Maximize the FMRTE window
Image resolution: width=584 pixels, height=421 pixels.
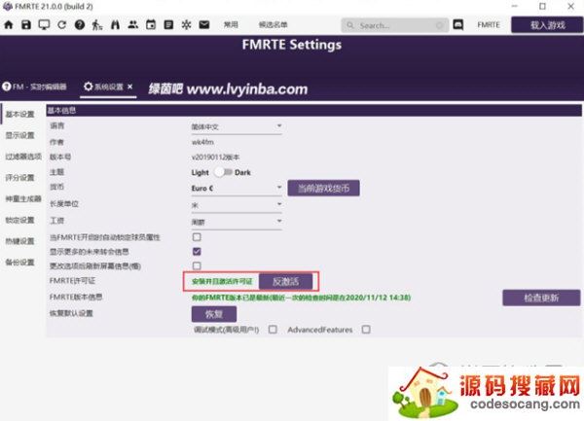tap(543, 7)
